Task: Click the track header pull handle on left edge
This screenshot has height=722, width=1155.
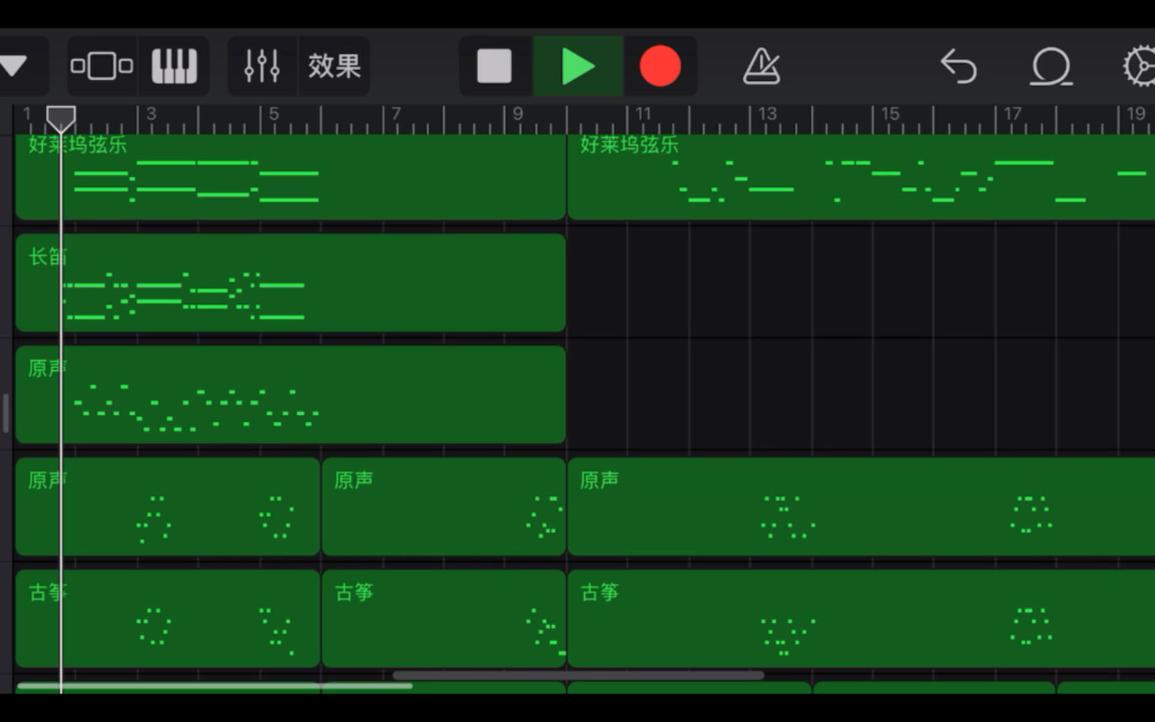Action: (5, 413)
